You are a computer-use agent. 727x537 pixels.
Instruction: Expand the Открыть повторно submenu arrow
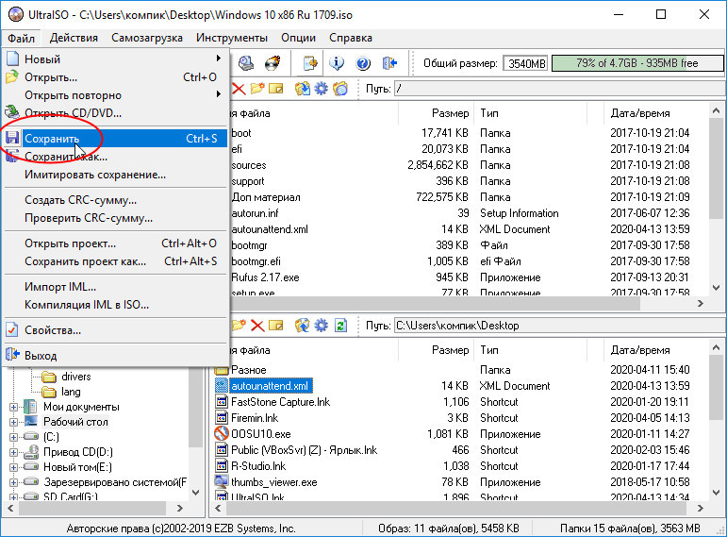coord(218,94)
